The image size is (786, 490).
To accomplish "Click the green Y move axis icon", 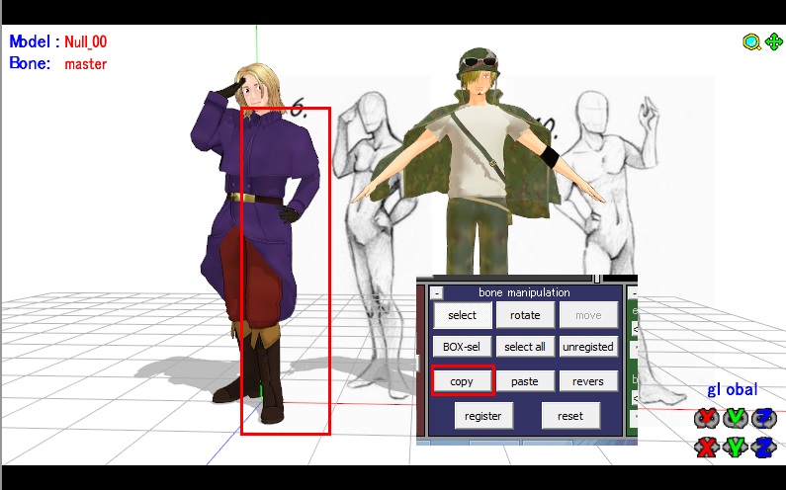I will (x=736, y=447).
